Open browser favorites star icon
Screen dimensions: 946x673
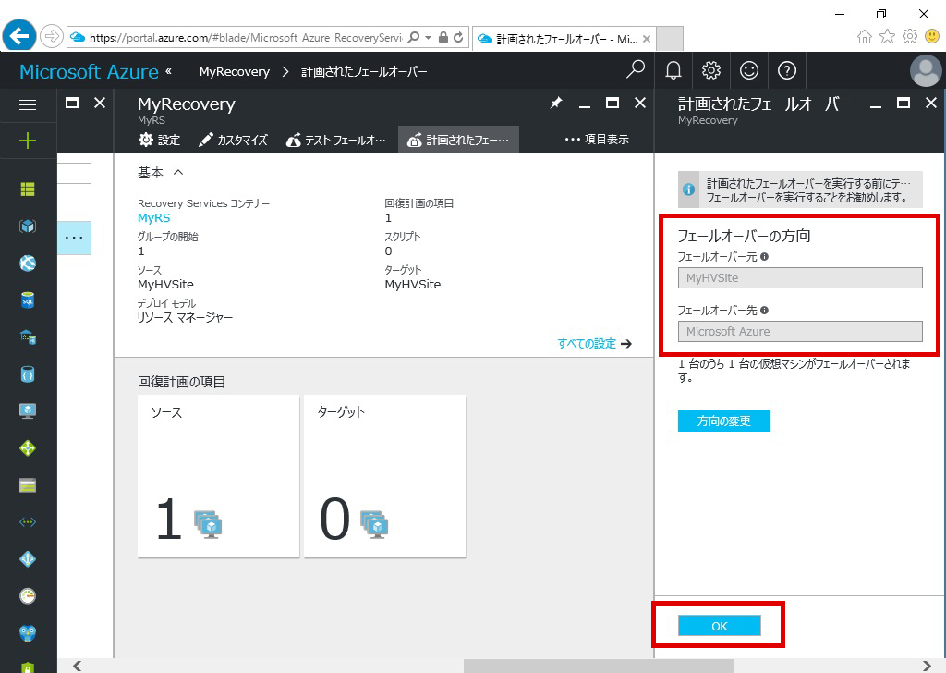tap(887, 37)
